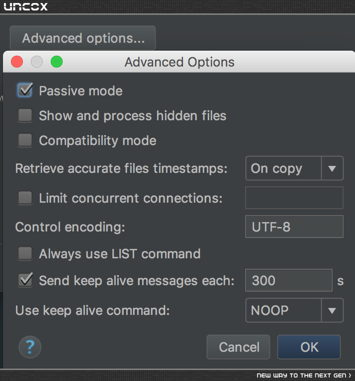The image size is (355, 381).
Task: Toggle Limit concurrent connections checkbox
Action: pyautogui.click(x=25, y=198)
